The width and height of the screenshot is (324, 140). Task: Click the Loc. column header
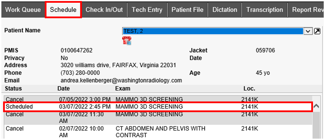click(x=249, y=89)
